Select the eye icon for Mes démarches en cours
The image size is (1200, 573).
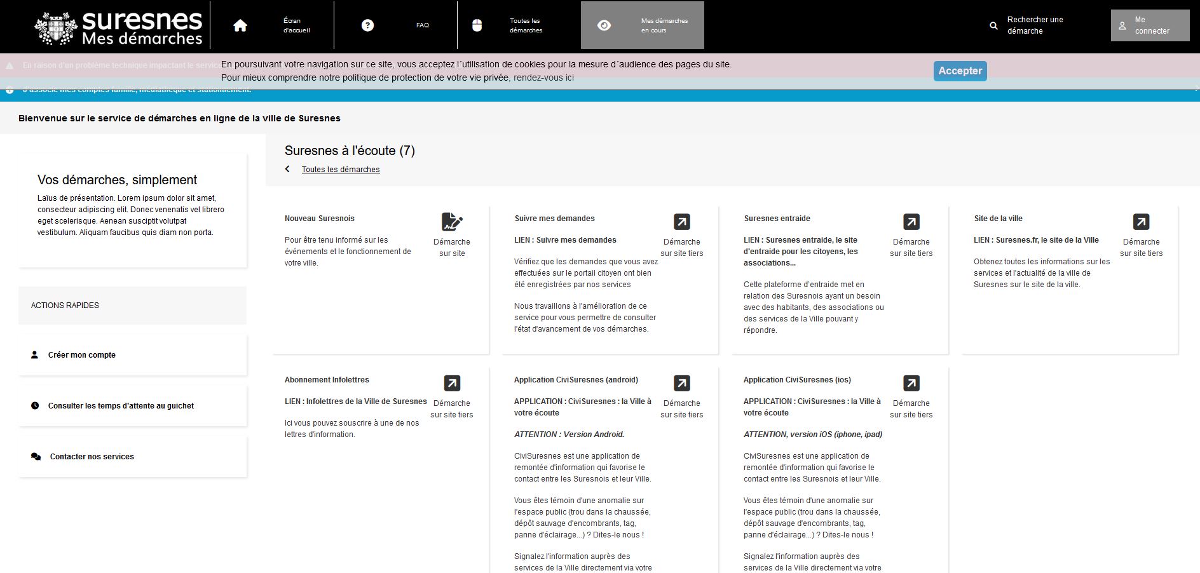(x=603, y=25)
